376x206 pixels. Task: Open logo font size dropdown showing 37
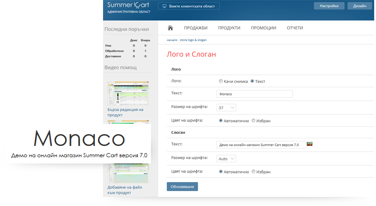226,108
